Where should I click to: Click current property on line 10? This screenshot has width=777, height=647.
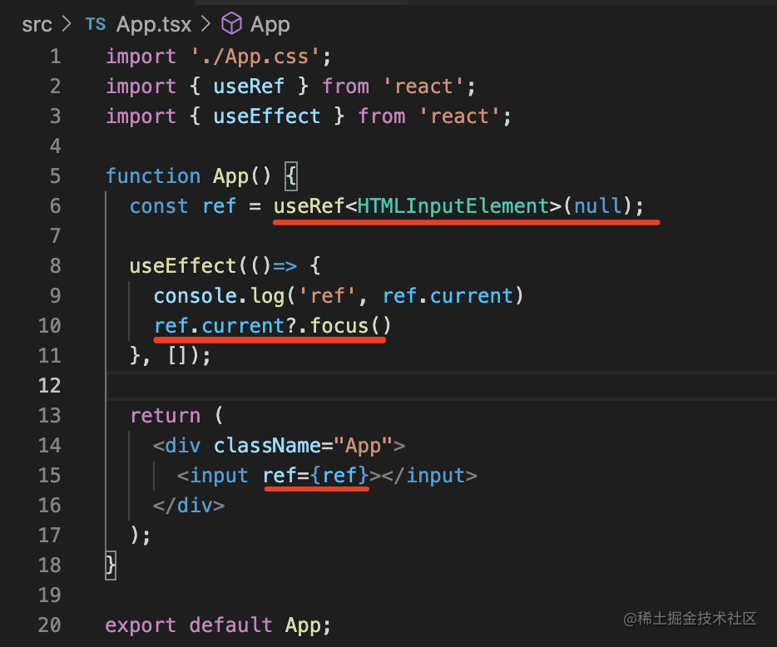pyautogui.click(x=243, y=326)
